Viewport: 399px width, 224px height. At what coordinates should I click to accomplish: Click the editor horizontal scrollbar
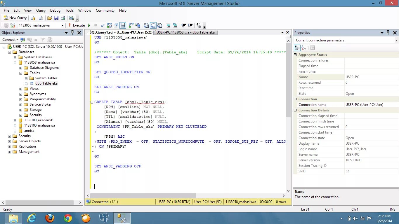pos(143,195)
